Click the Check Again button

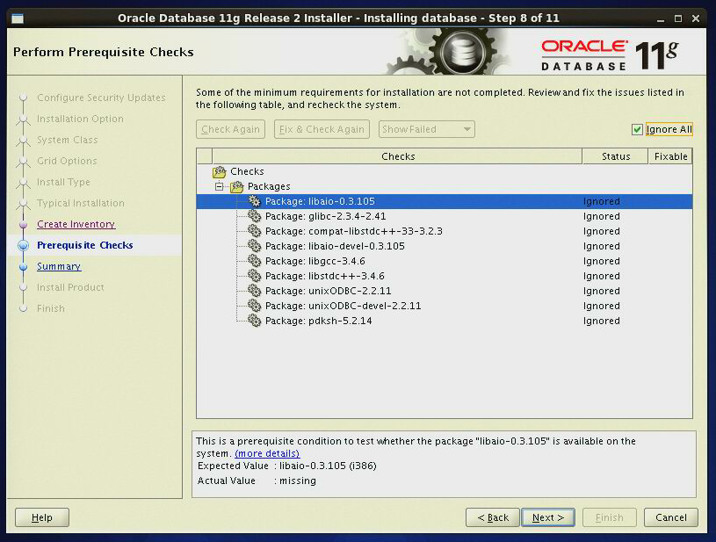coord(230,129)
